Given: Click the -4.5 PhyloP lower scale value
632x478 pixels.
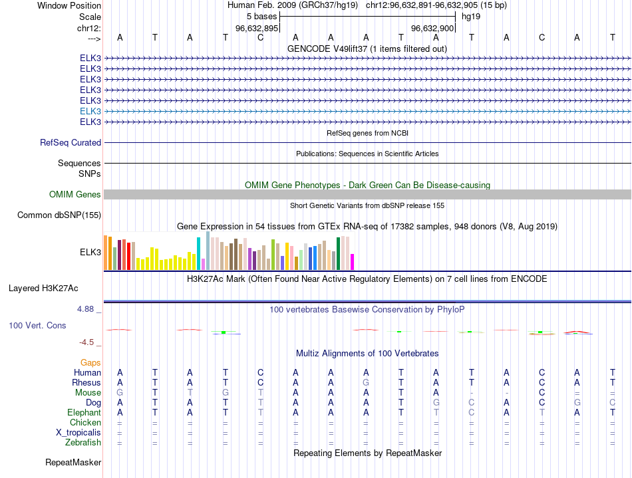Looking at the screenshot, I should (86, 342).
